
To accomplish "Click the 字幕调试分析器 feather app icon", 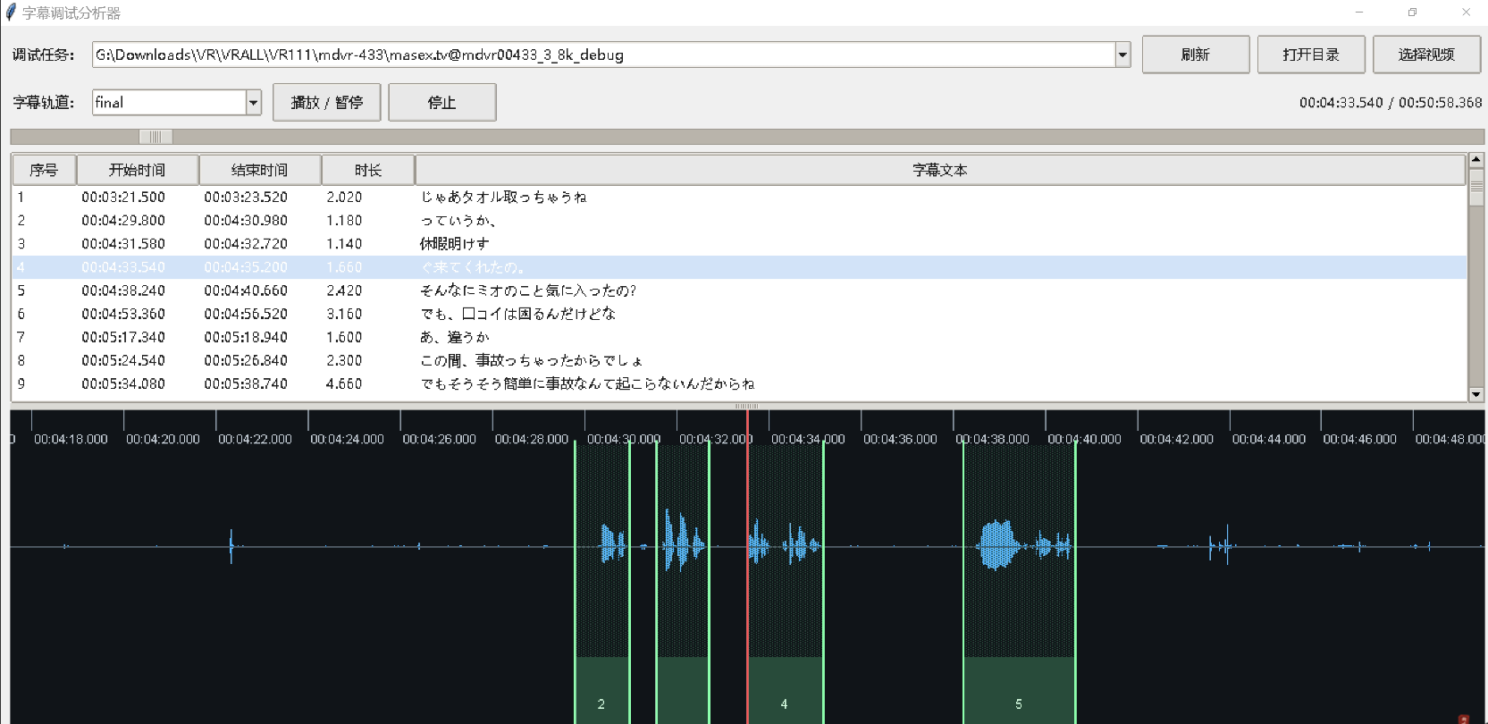I will [11, 13].
